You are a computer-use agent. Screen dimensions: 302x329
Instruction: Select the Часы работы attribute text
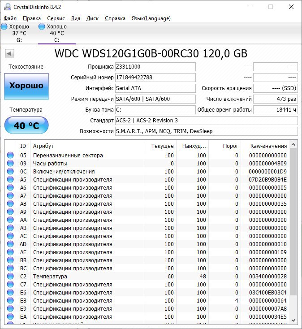(x=50, y=164)
